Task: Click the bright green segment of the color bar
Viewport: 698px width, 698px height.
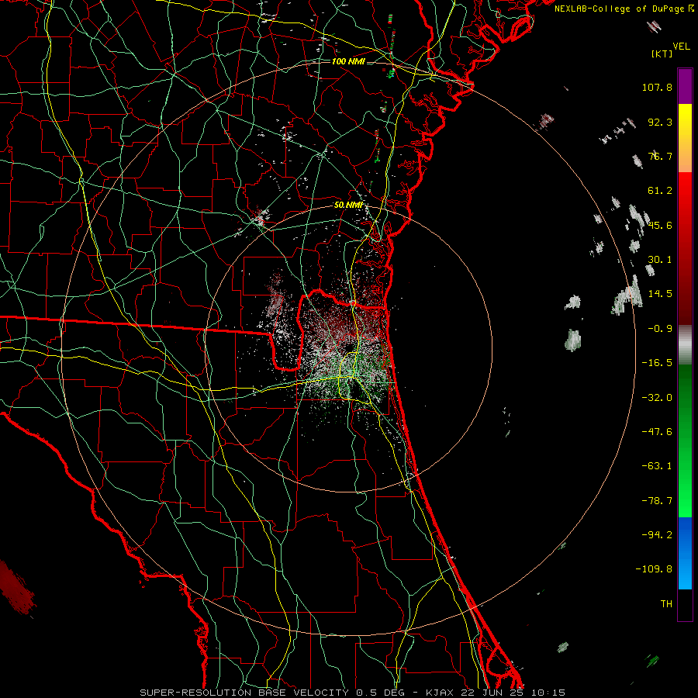Action: coord(685,441)
